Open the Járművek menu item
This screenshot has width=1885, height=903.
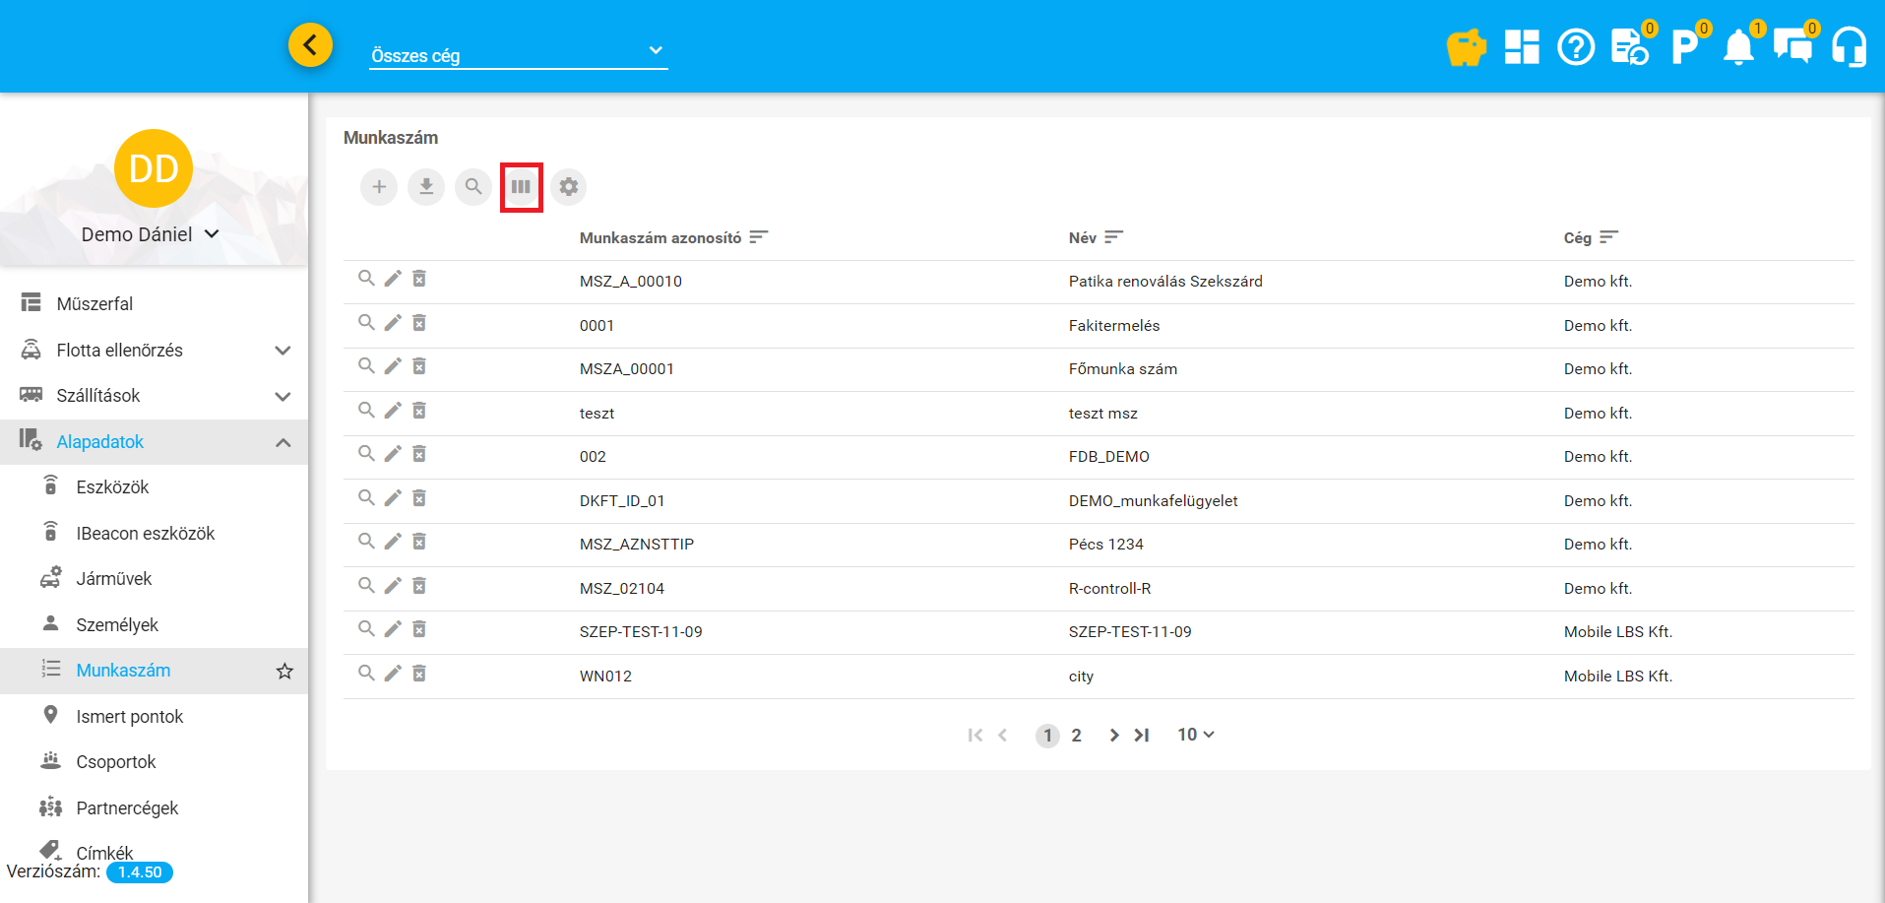pos(114,579)
